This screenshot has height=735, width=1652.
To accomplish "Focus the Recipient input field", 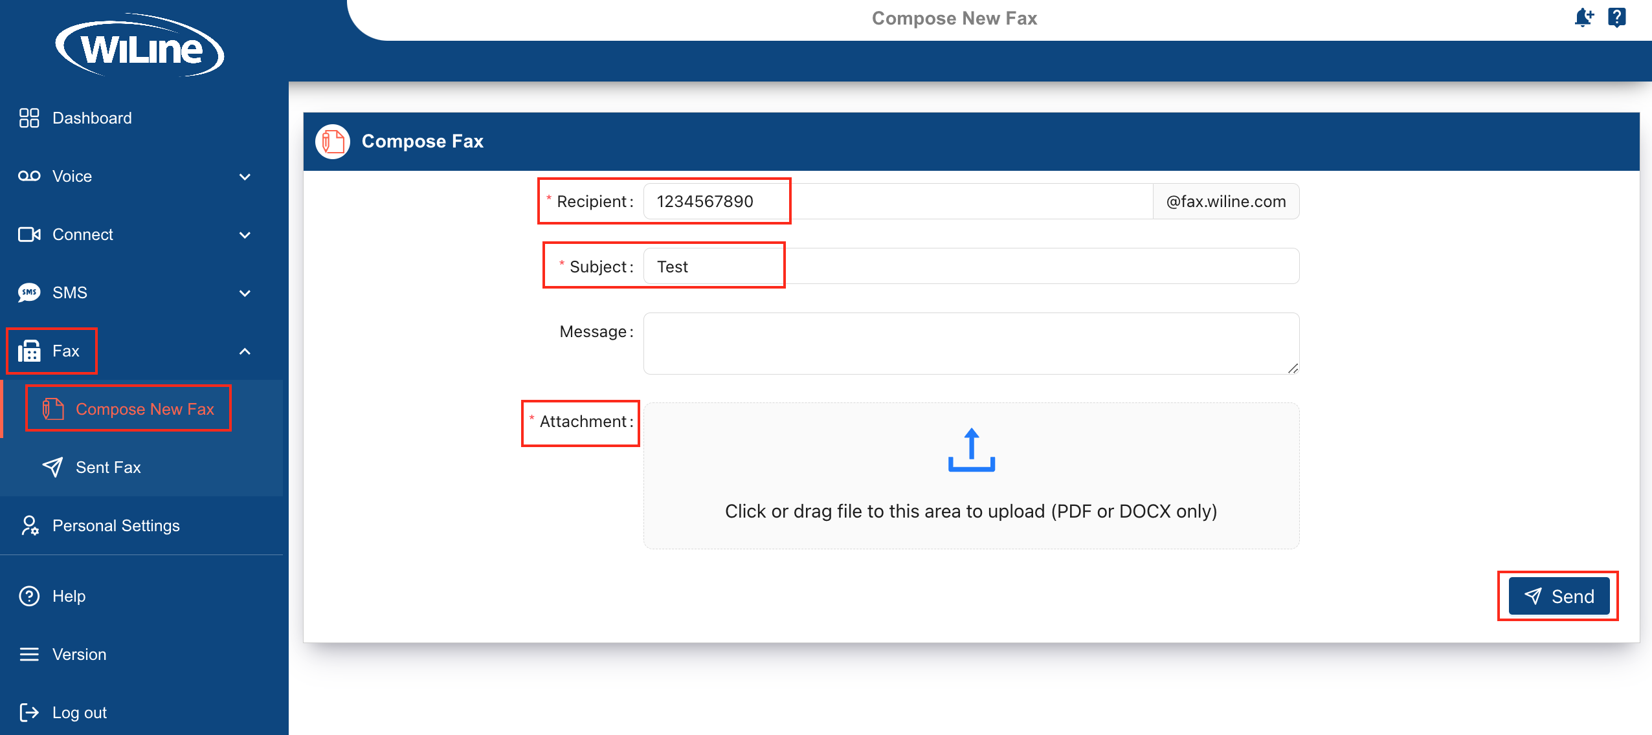I will (x=899, y=201).
